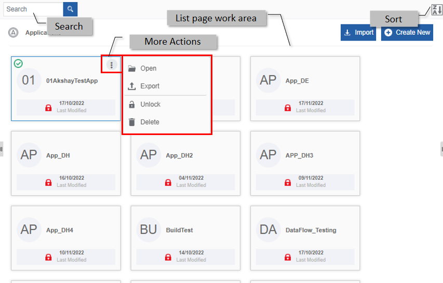Click the Import button

[358, 33]
